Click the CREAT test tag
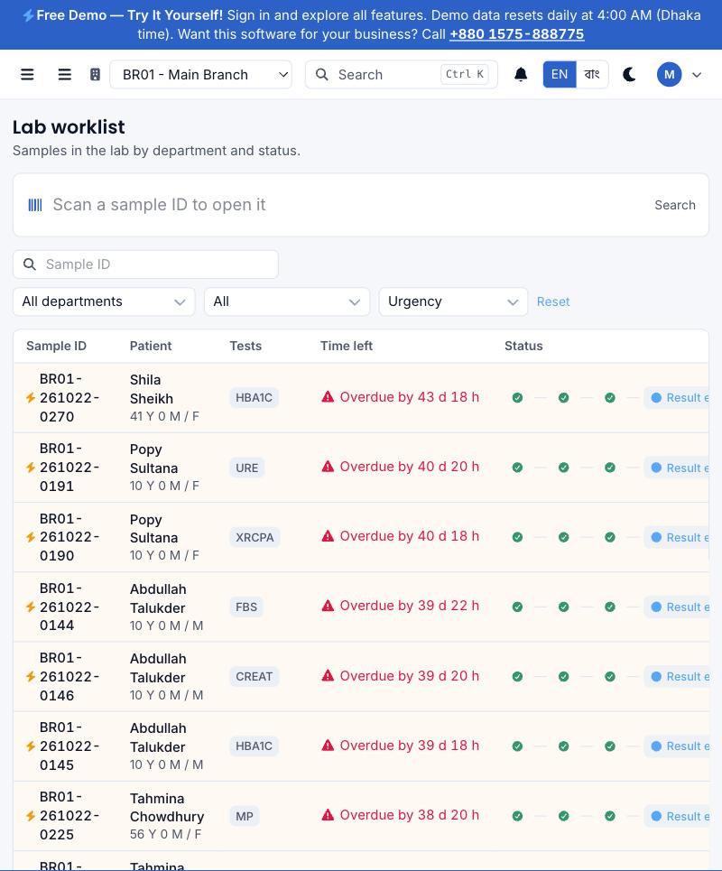This screenshot has width=722, height=871. pos(254,677)
